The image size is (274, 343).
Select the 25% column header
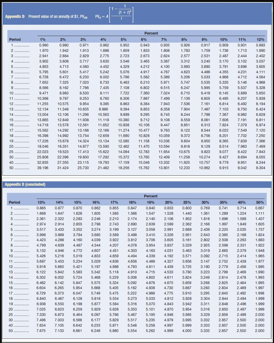tap(187, 202)
